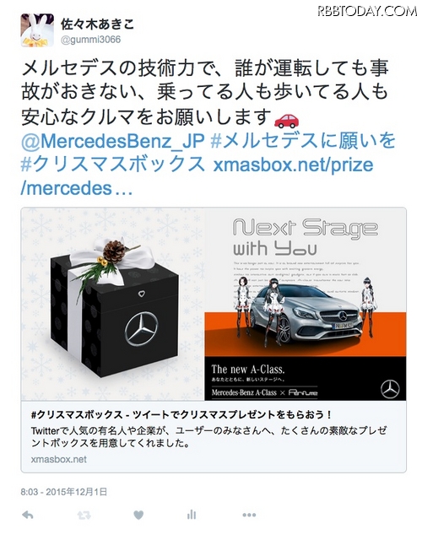
Task: Click the reply arrow icon
Action: pyautogui.click(x=28, y=516)
